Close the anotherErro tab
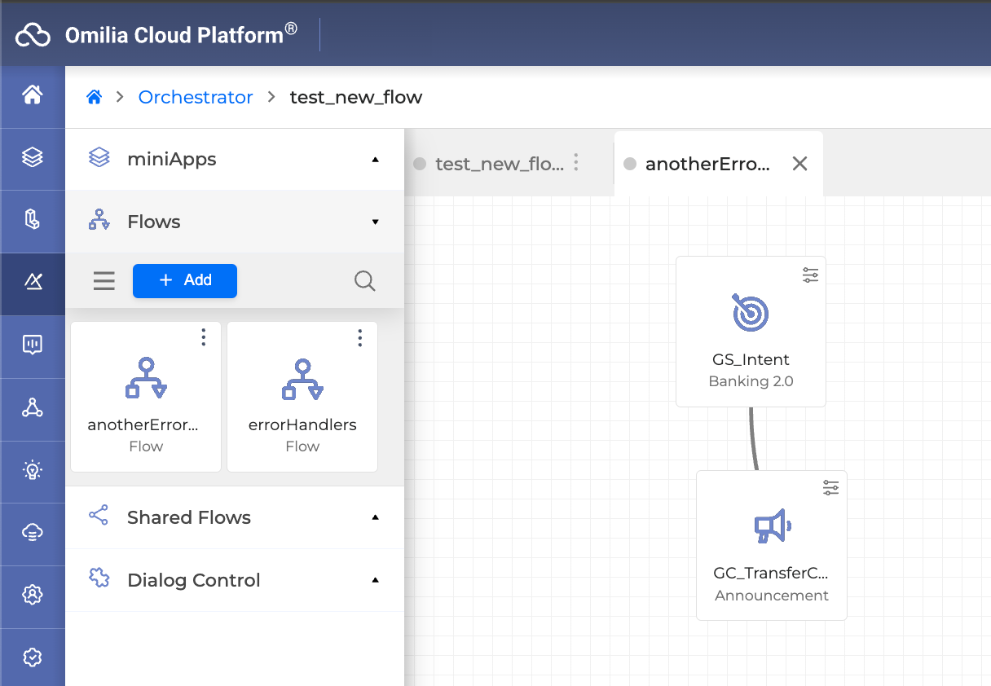 click(x=799, y=164)
